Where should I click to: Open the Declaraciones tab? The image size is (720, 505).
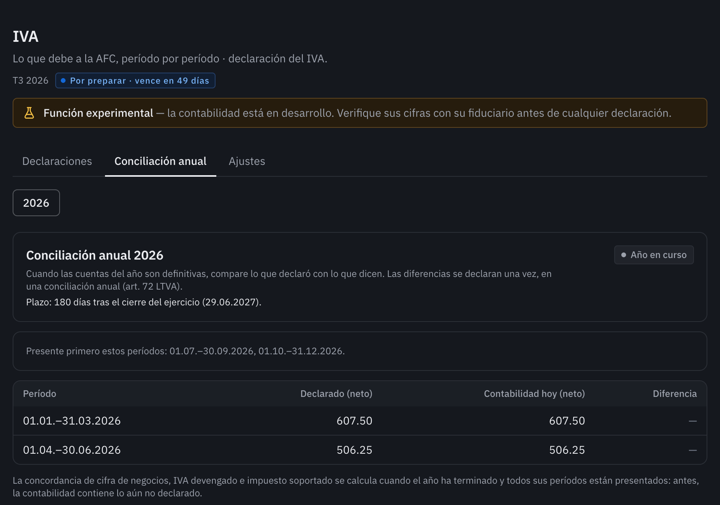tap(57, 161)
